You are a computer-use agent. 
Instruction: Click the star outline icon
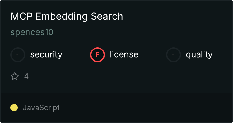pos(15,76)
